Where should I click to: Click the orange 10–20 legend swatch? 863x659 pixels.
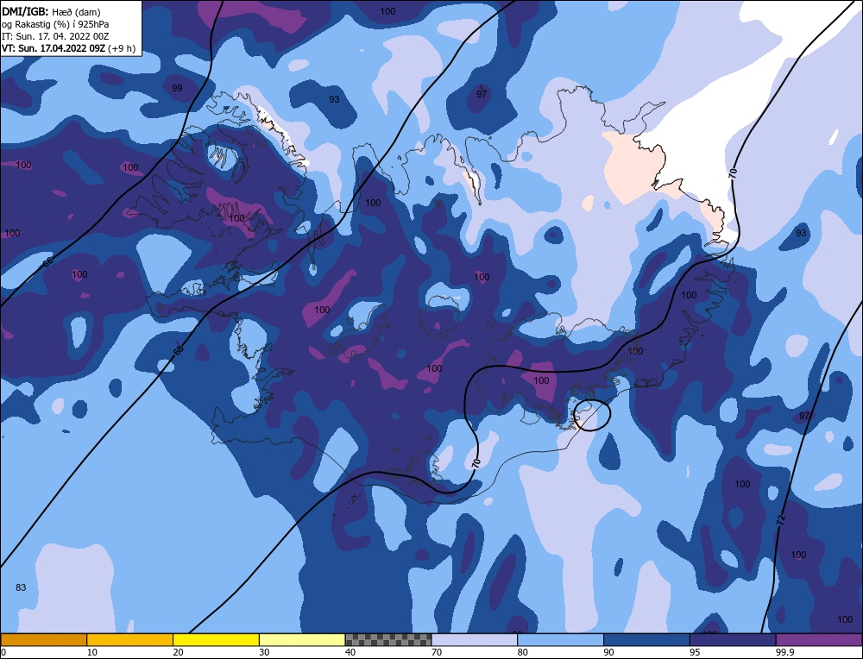[x=130, y=639]
